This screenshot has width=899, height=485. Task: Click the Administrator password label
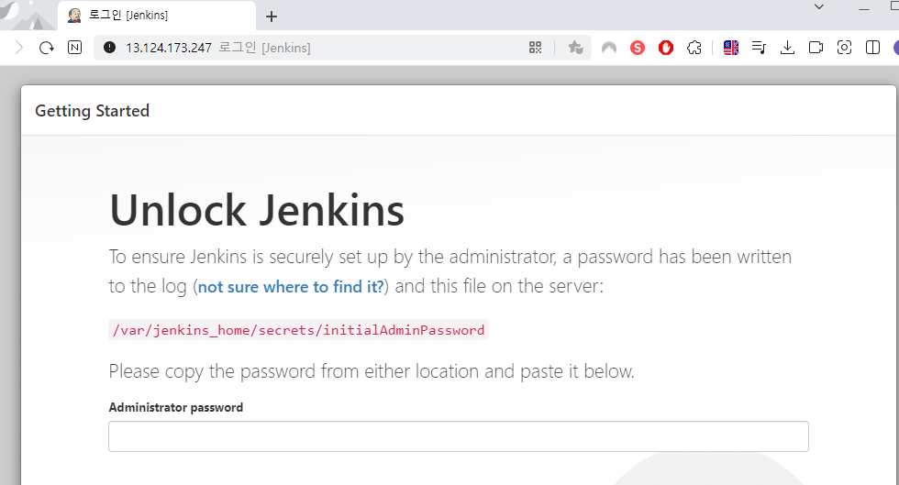tap(176, 407)
